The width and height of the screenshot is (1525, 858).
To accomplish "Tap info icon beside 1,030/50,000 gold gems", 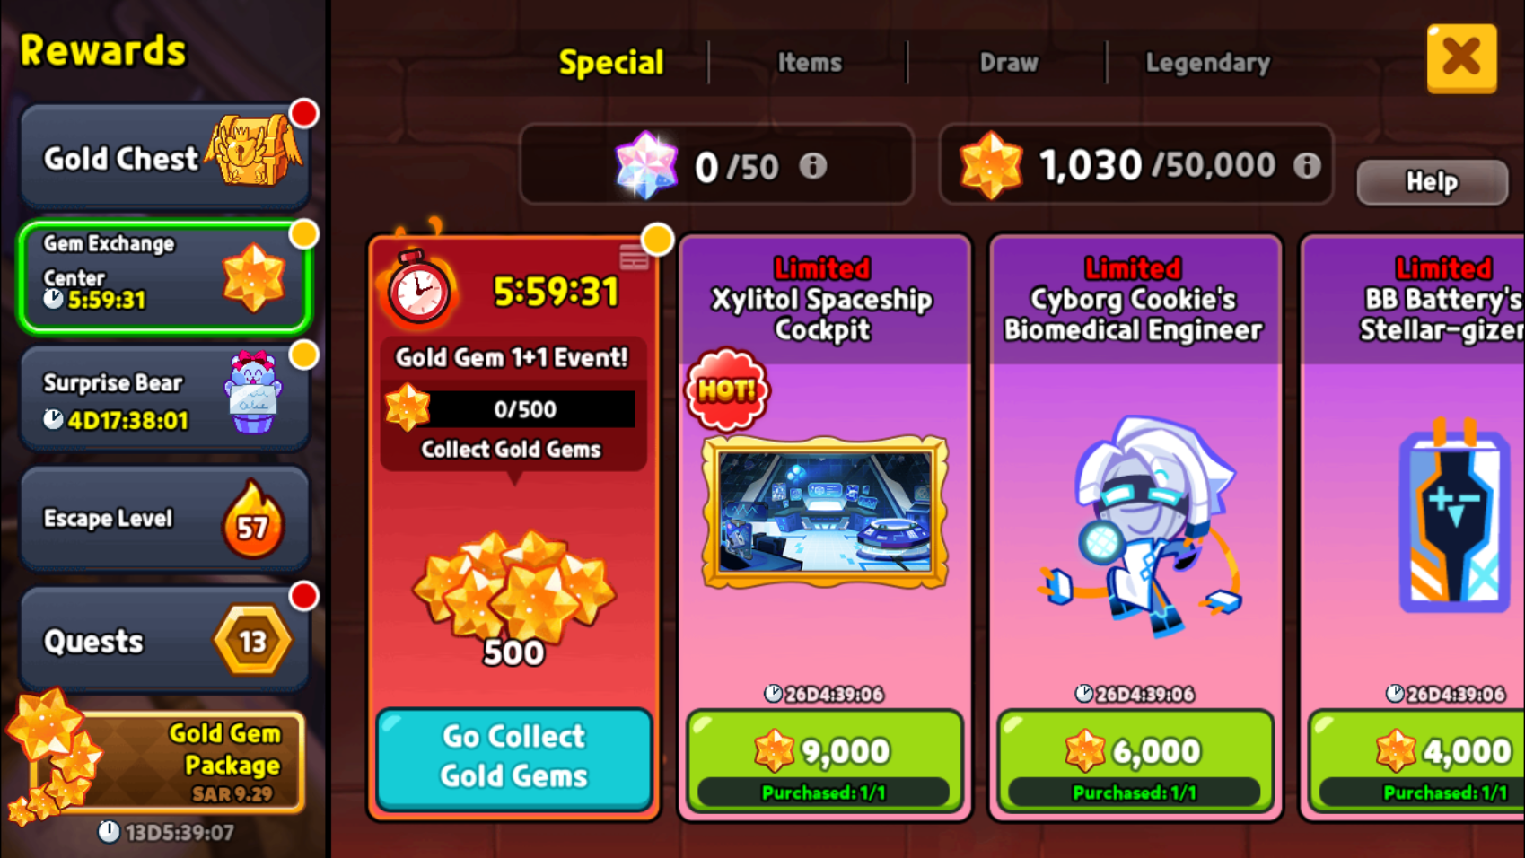I will 1307,165.
